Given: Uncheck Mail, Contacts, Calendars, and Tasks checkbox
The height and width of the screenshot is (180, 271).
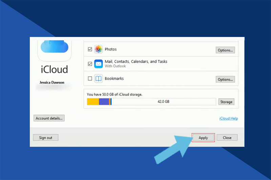Looking at the screenshot, I should coord(90,64).
